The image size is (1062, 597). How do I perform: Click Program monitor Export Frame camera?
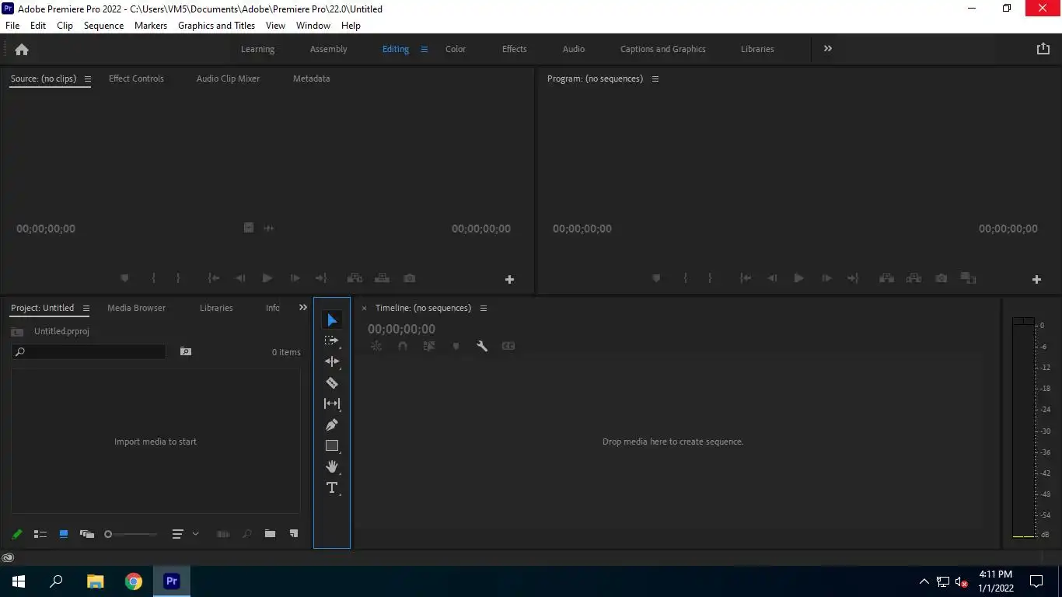tap(941, 278)
